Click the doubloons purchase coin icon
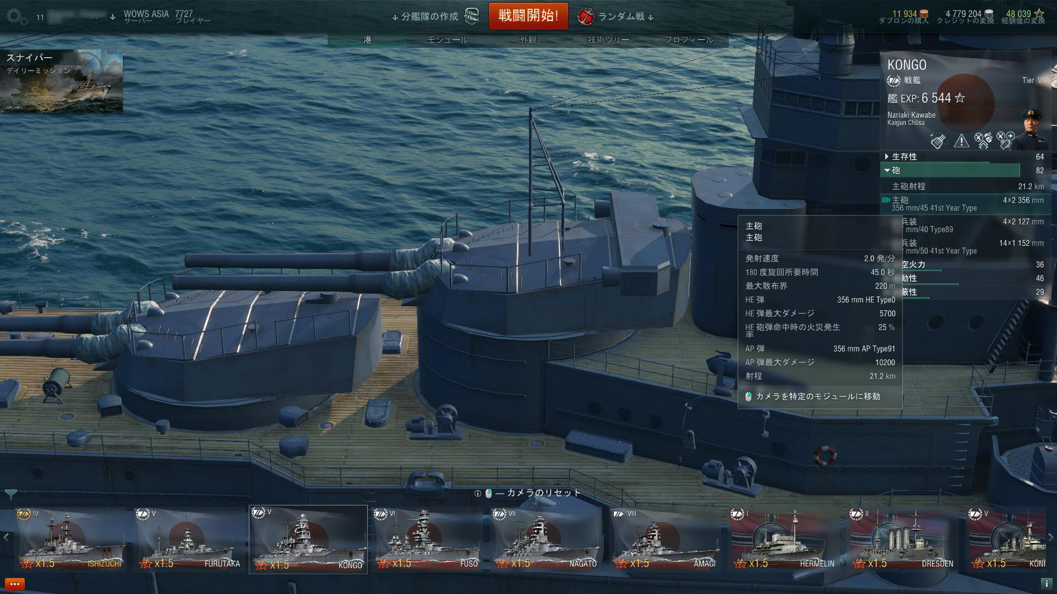This screenshot has width=1057, height=594. coord(924,14)
